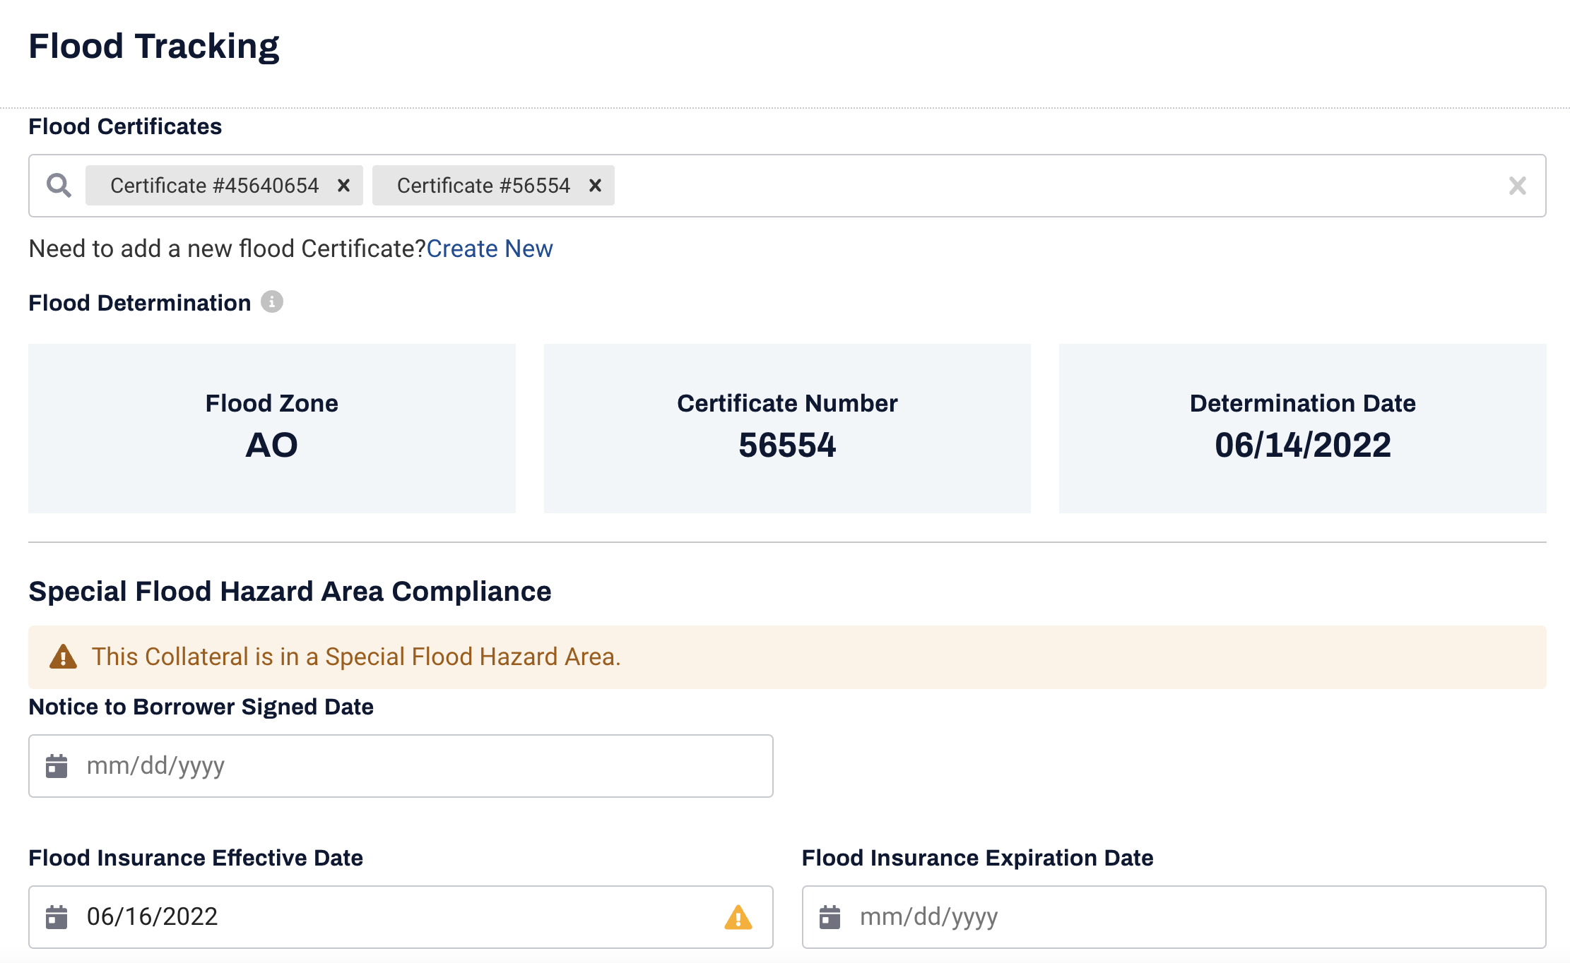
Task: Click the clear all X button on search field
Action: click(1518, 186)
